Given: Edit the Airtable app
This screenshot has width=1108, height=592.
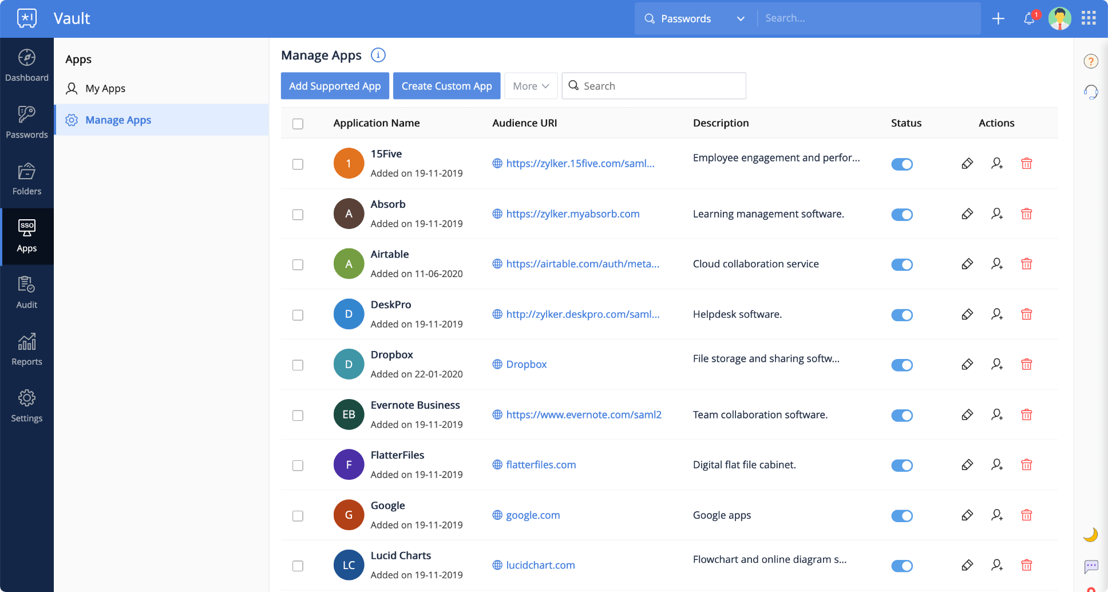Looking at the screenshot, I should 967,264.
